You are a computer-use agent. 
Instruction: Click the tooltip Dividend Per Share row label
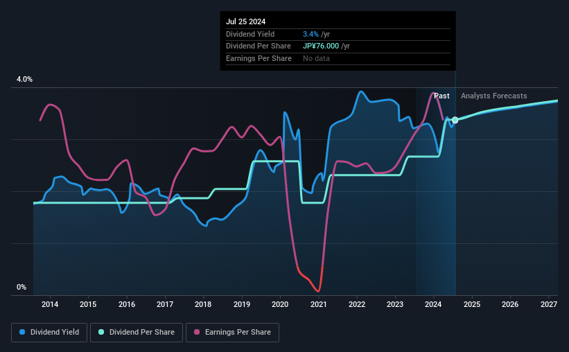tap(259, 46)
